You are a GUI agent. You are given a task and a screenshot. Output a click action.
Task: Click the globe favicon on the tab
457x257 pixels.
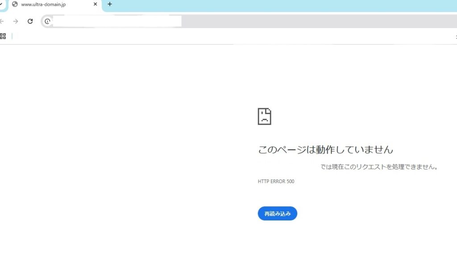pos(15,4)
